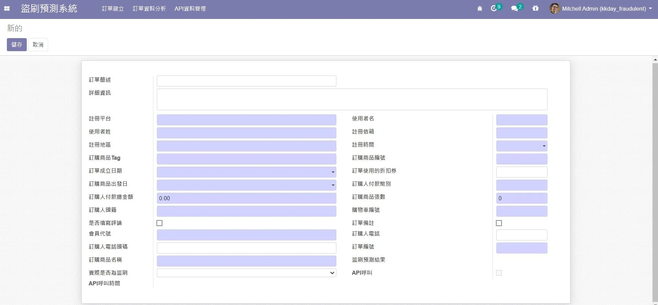Click the vertical scrollbar up arrow

coord(655,60)
